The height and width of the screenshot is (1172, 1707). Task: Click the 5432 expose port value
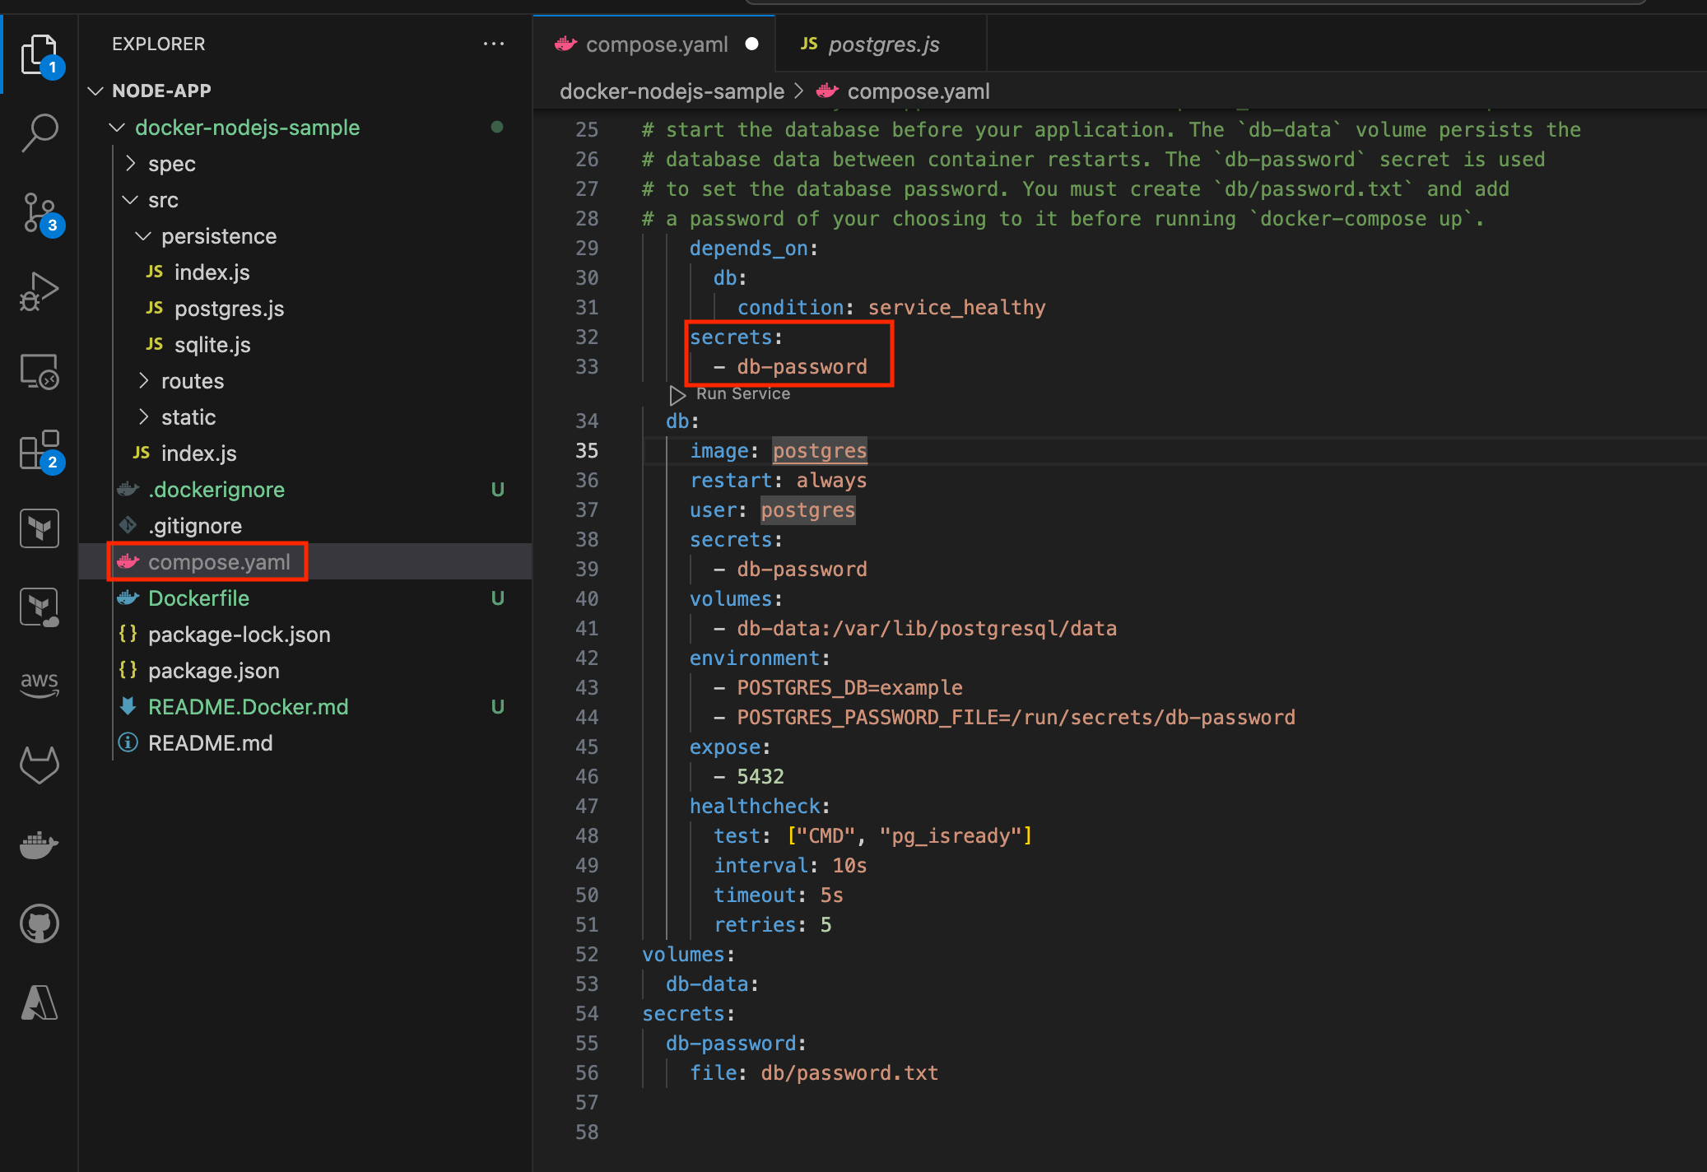click(x=760, y=777)
